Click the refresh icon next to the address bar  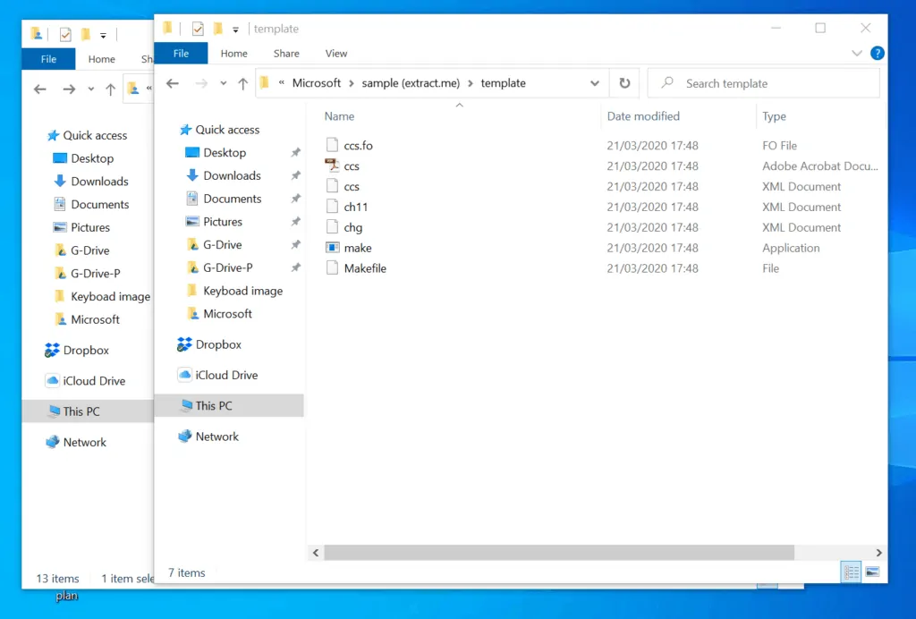624,82
